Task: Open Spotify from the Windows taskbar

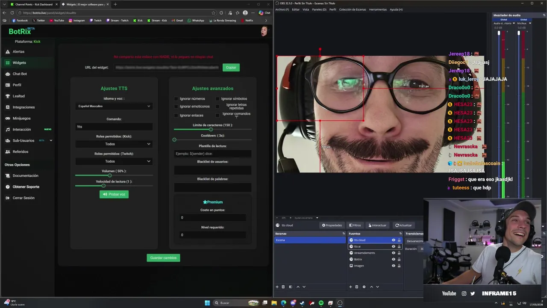Action: 321,303
